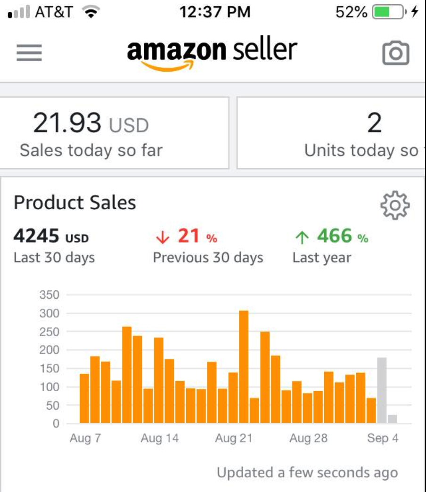426x492 pixels.
Task: Open Sales today so far card
Action: 114,133
